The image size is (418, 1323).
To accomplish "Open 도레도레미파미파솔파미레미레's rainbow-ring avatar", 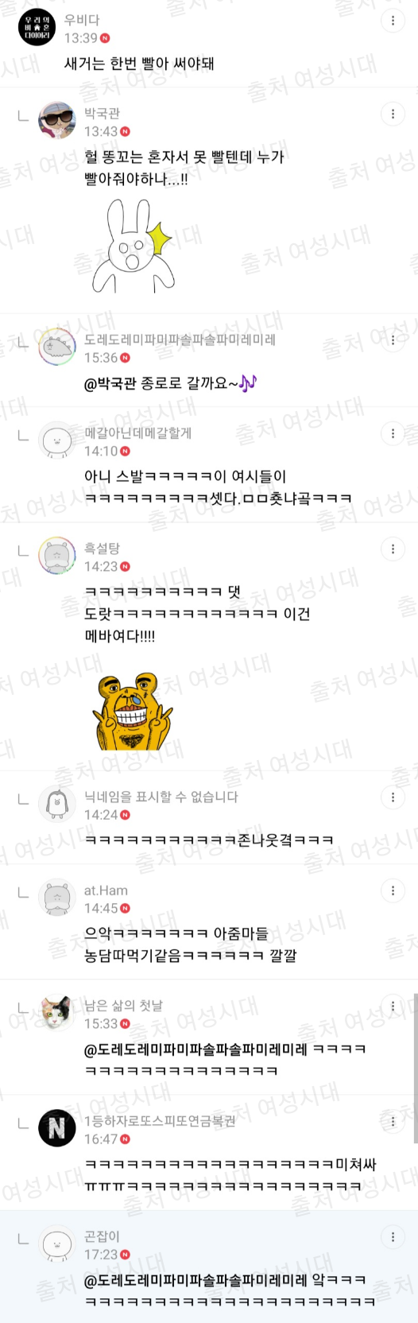I will pyautogui.click(x=57, y=347).
